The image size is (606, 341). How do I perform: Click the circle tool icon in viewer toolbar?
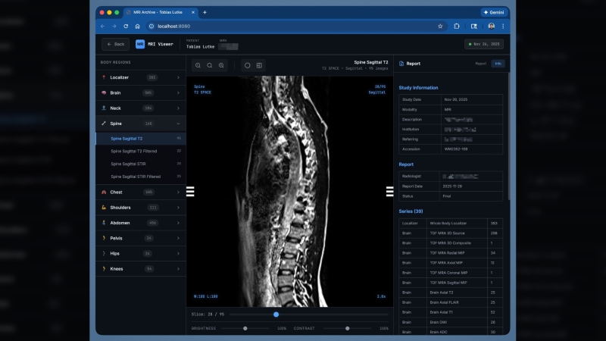247,65
